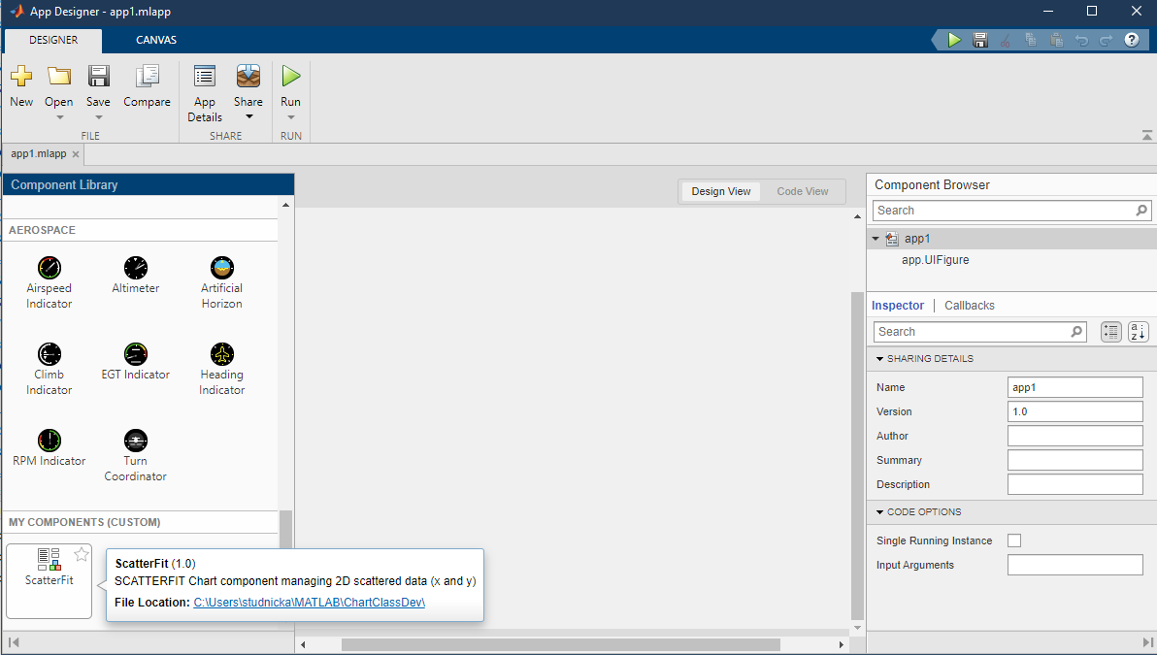The image size is (1157, 655).
Task: Collapse the toolstrip ribbon
Action: point(1146,135)
